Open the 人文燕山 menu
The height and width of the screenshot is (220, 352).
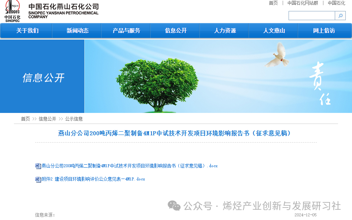pos(274,30)
